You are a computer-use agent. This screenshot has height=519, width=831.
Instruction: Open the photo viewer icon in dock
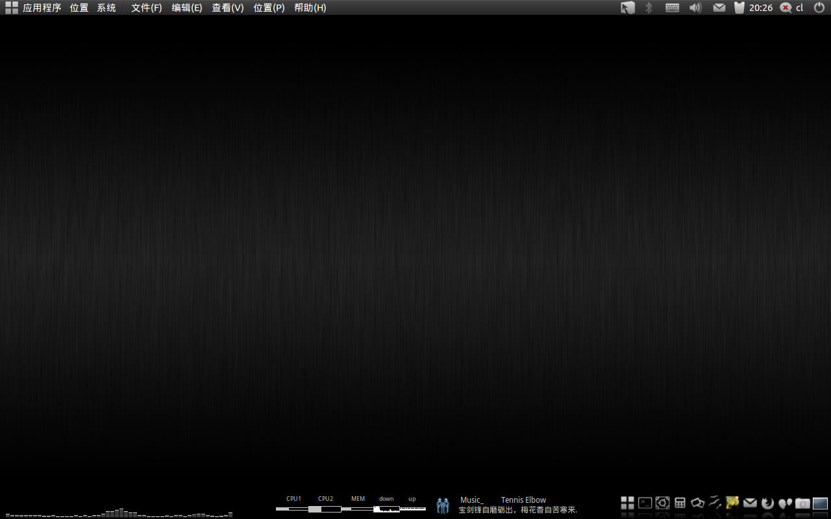pyautogui.click(x=698, y=503)
